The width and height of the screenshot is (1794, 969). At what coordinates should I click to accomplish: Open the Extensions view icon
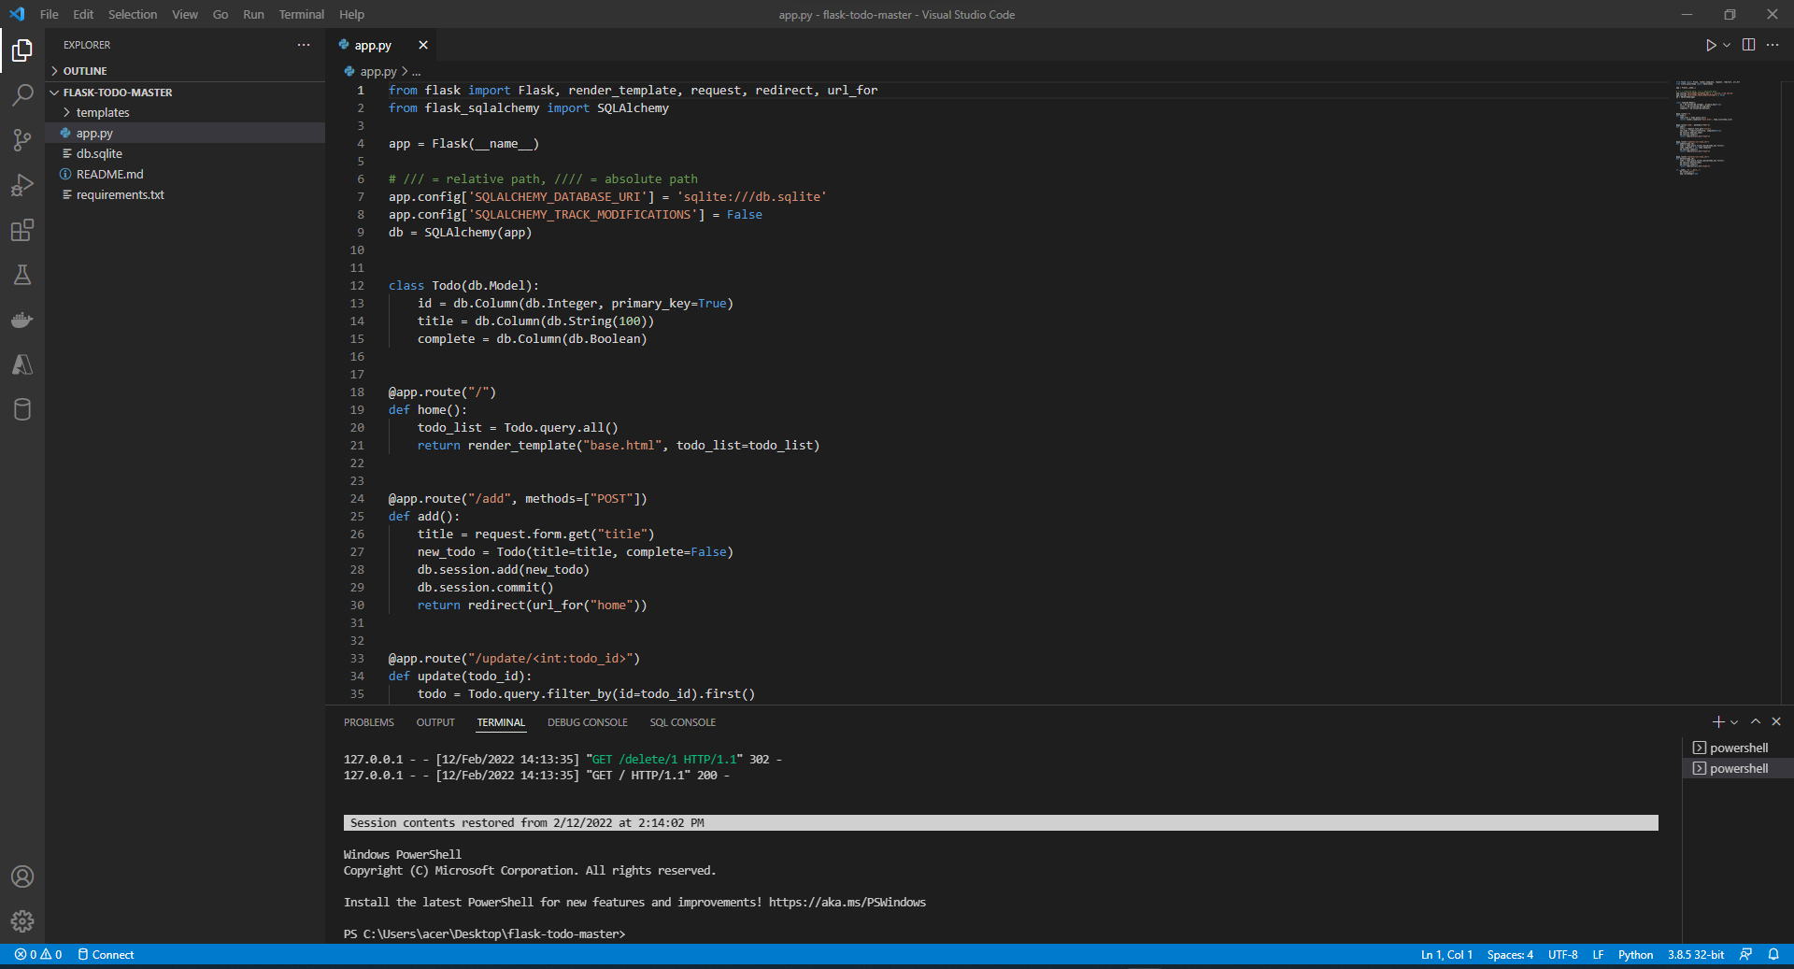click(x=22, y=230)
